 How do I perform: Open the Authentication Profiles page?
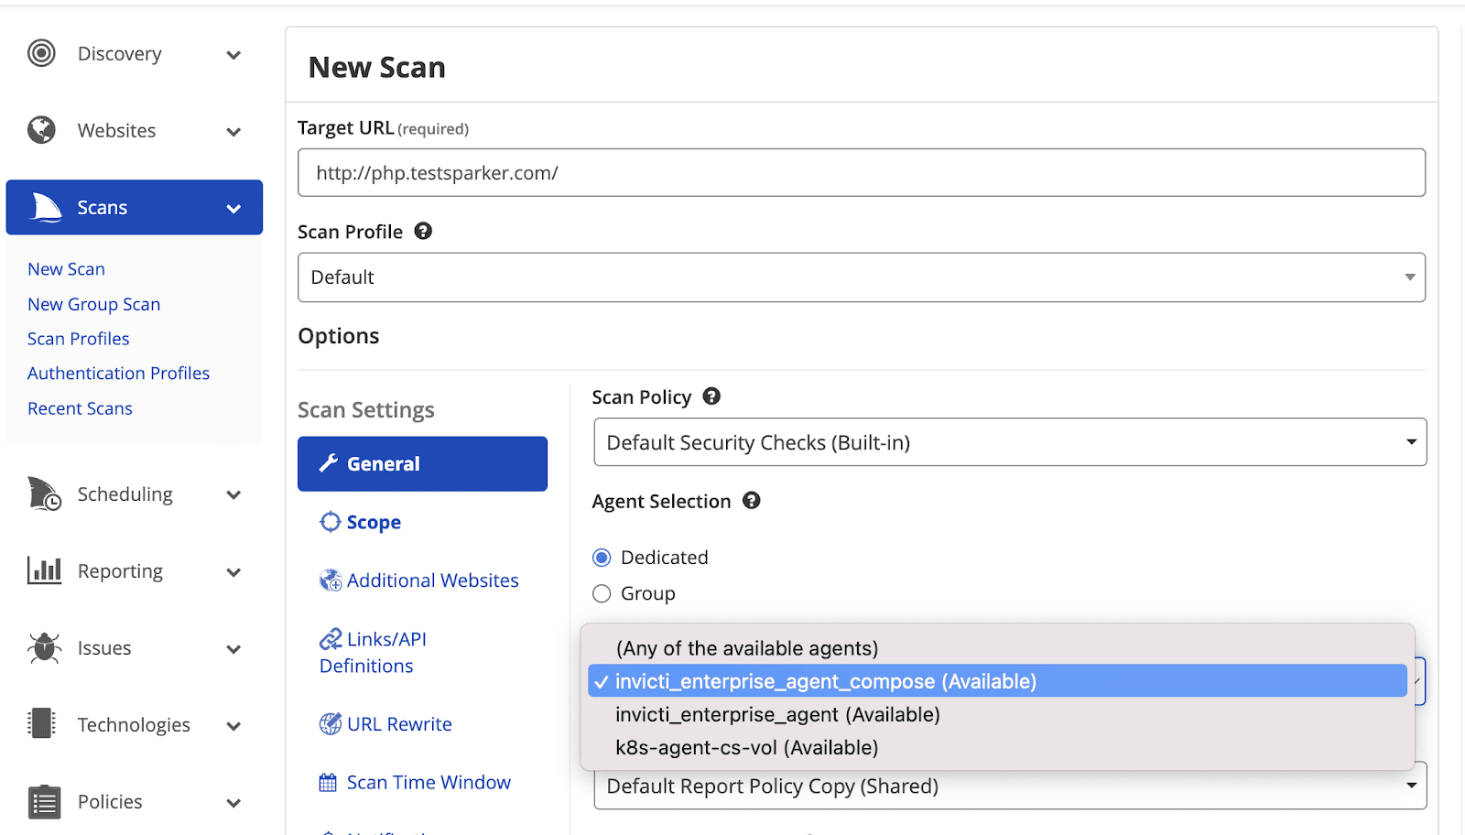(118, 373)
